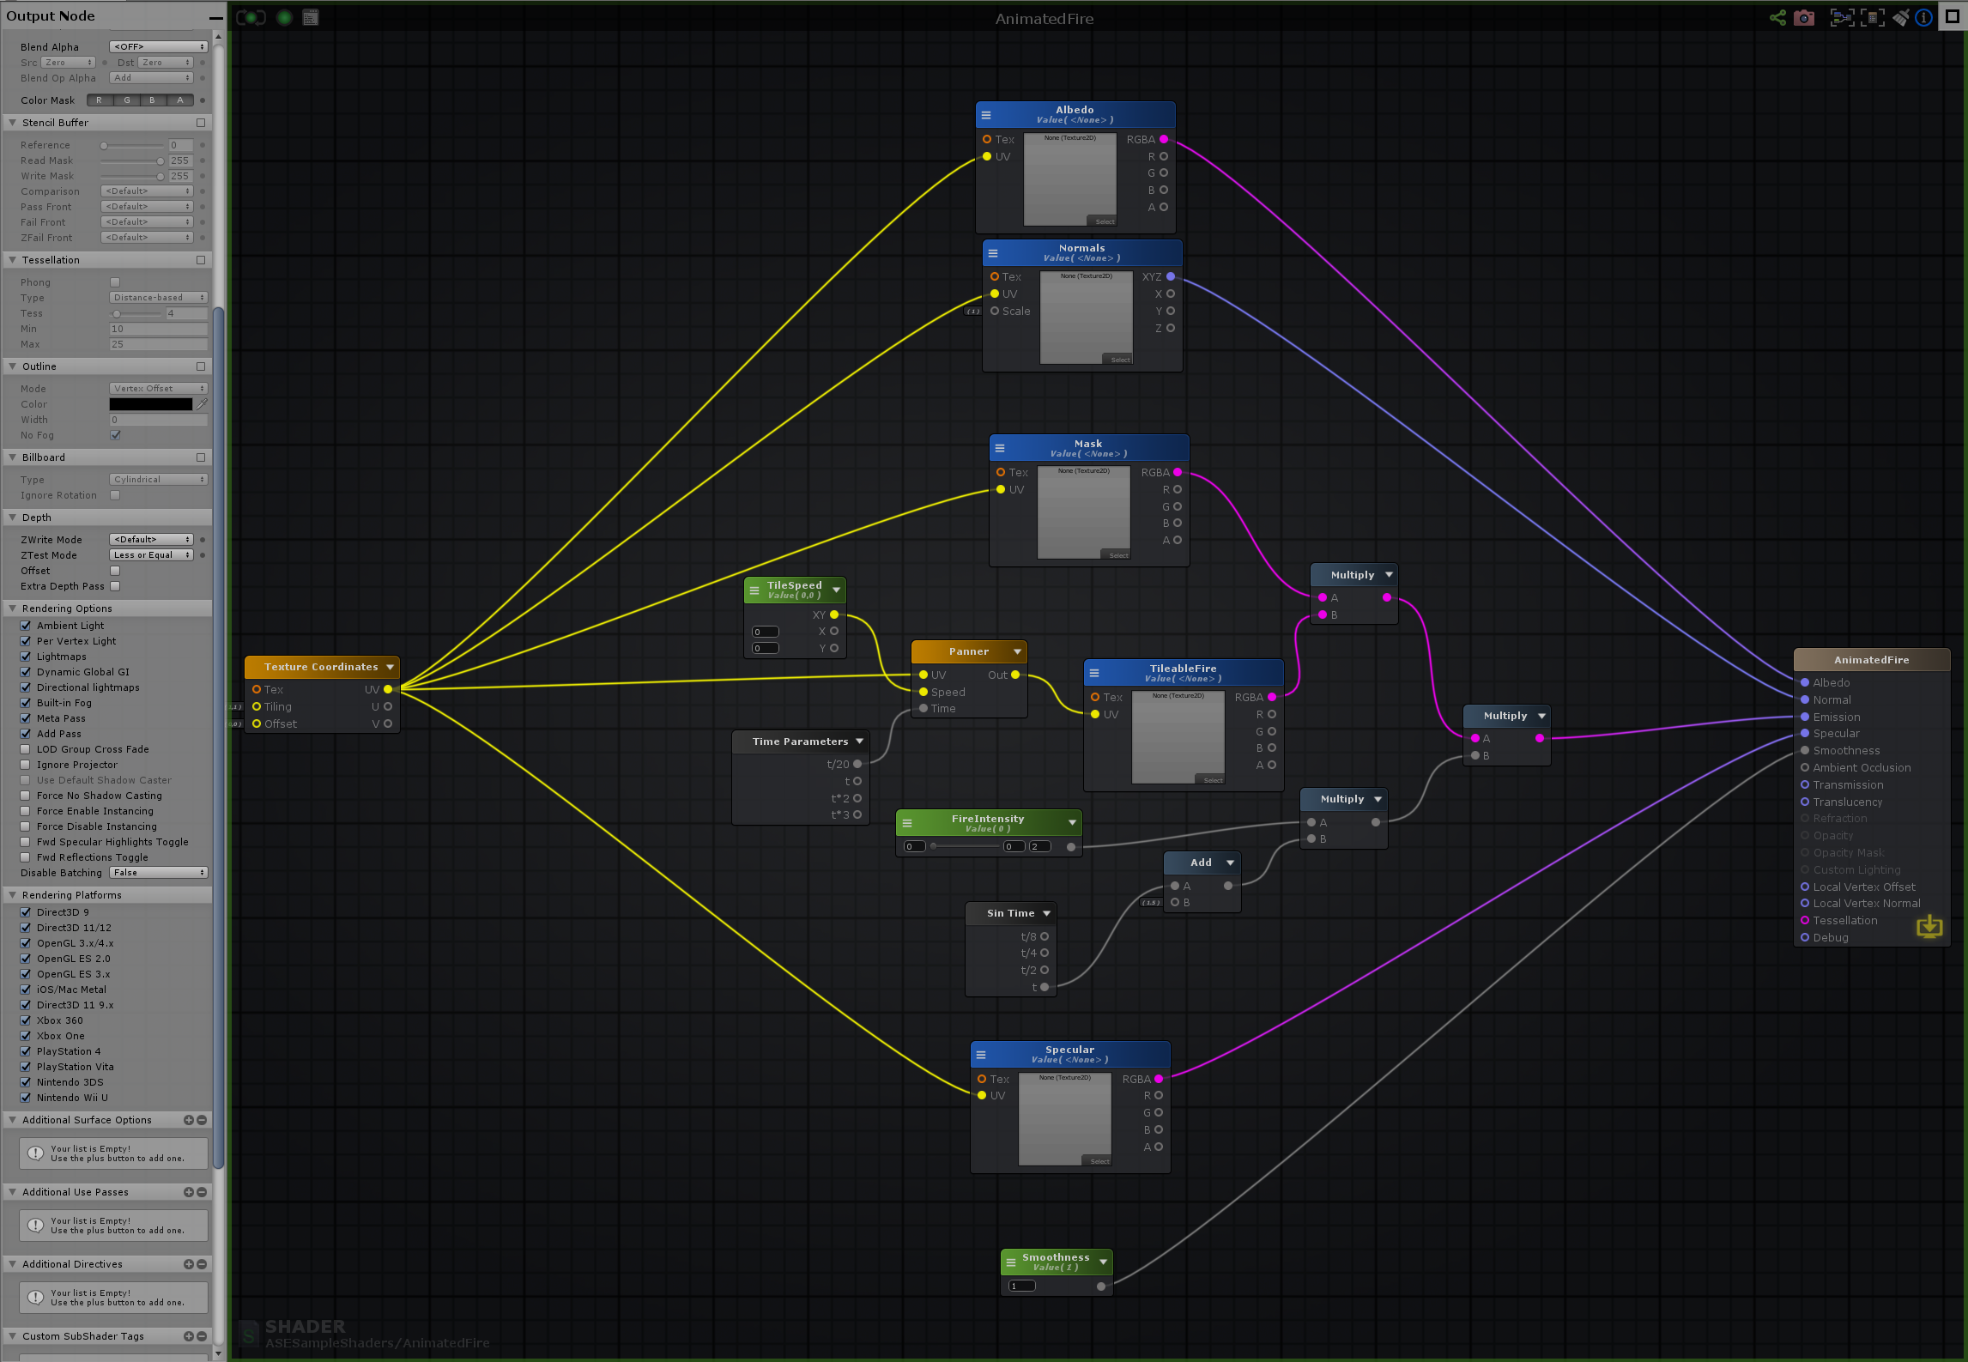The width and height of the screenshot is (1968, 1362).
Task: Uncheck PlayStation Vita rendering platform
Action: tap(25, 1067)
